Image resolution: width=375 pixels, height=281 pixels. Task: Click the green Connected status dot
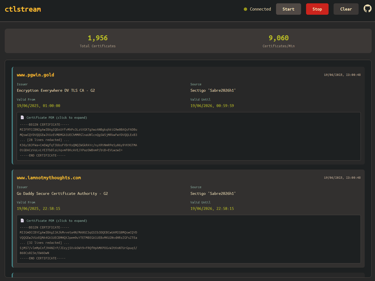click(x=245, y=9)
